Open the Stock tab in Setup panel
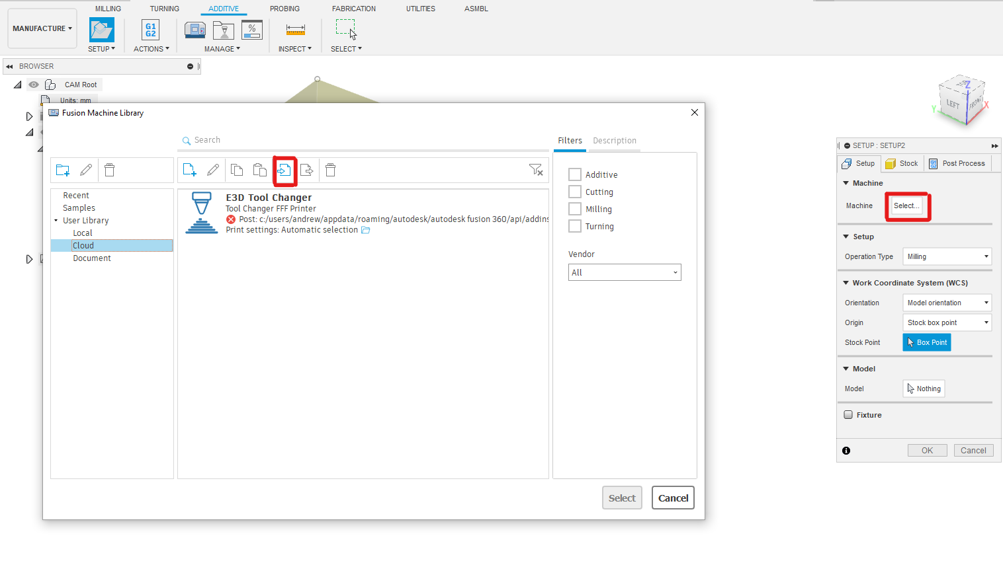The image size is (1003, 563). point(902,163)
